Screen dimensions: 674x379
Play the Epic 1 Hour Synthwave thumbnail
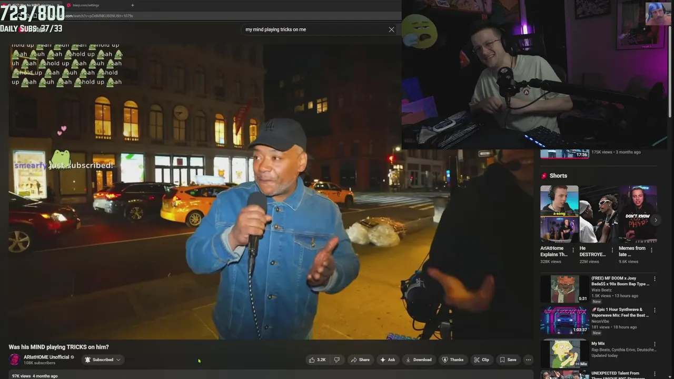click(564, 321)
